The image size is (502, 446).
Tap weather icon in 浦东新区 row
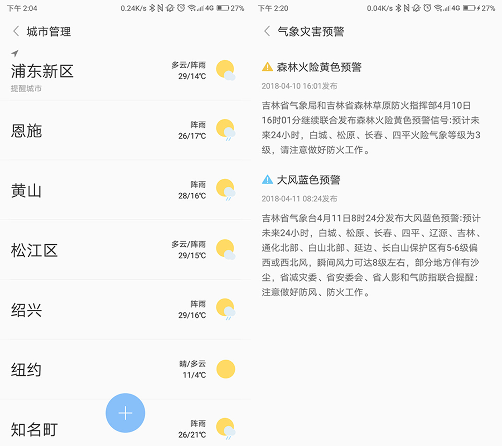[x=226, y=70]
